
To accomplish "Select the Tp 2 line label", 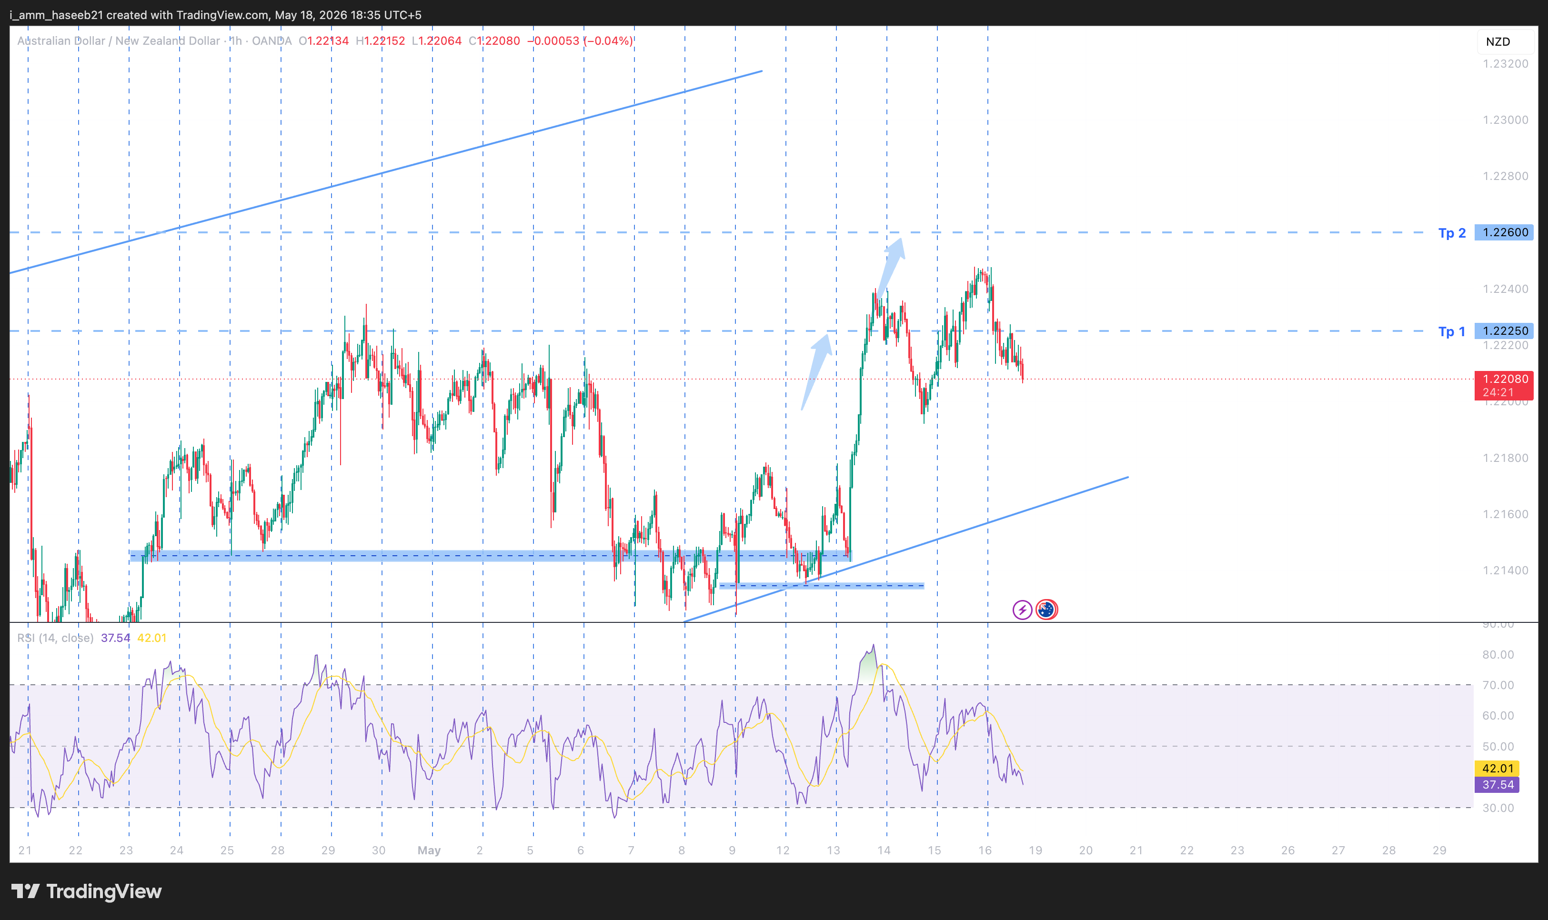I will pyautogui.click(x=1452, y=233).
